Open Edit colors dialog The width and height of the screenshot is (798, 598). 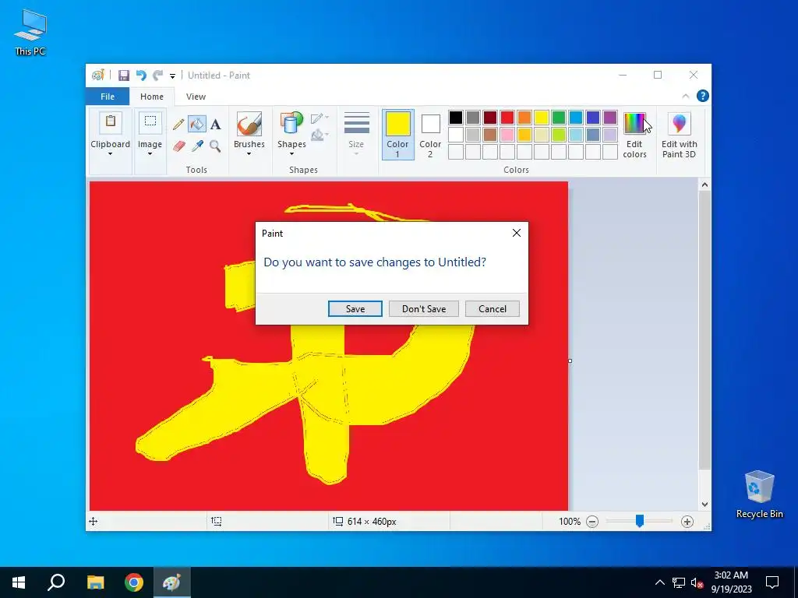(x=634, y=135)
